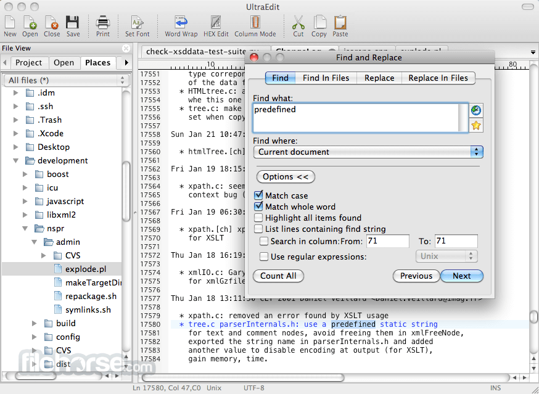Viewport: 539px width, 394px height.
Task: Open find history clock icon
Action: click(x=476, y=110)
